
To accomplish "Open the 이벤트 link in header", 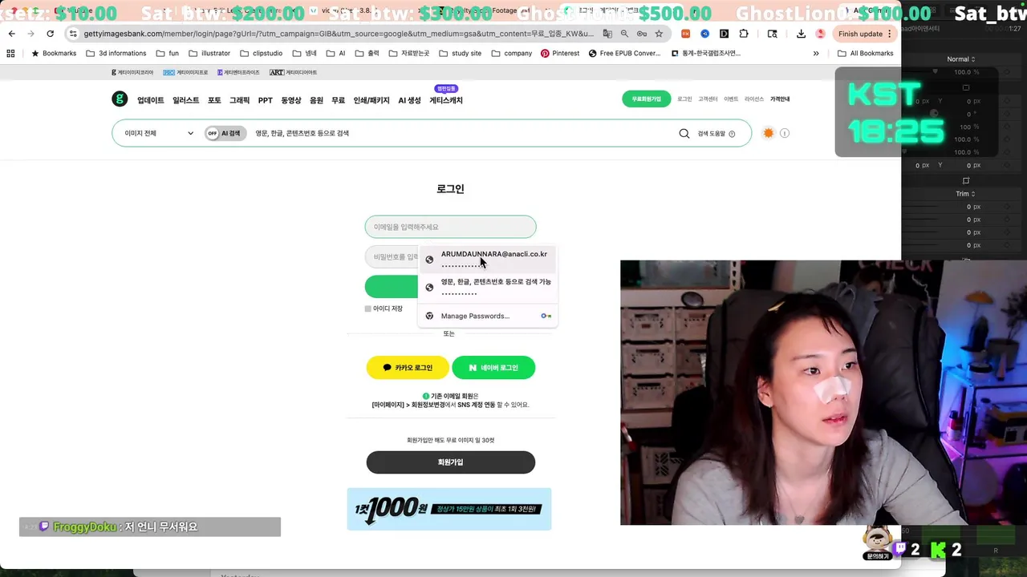I will 731,99.
